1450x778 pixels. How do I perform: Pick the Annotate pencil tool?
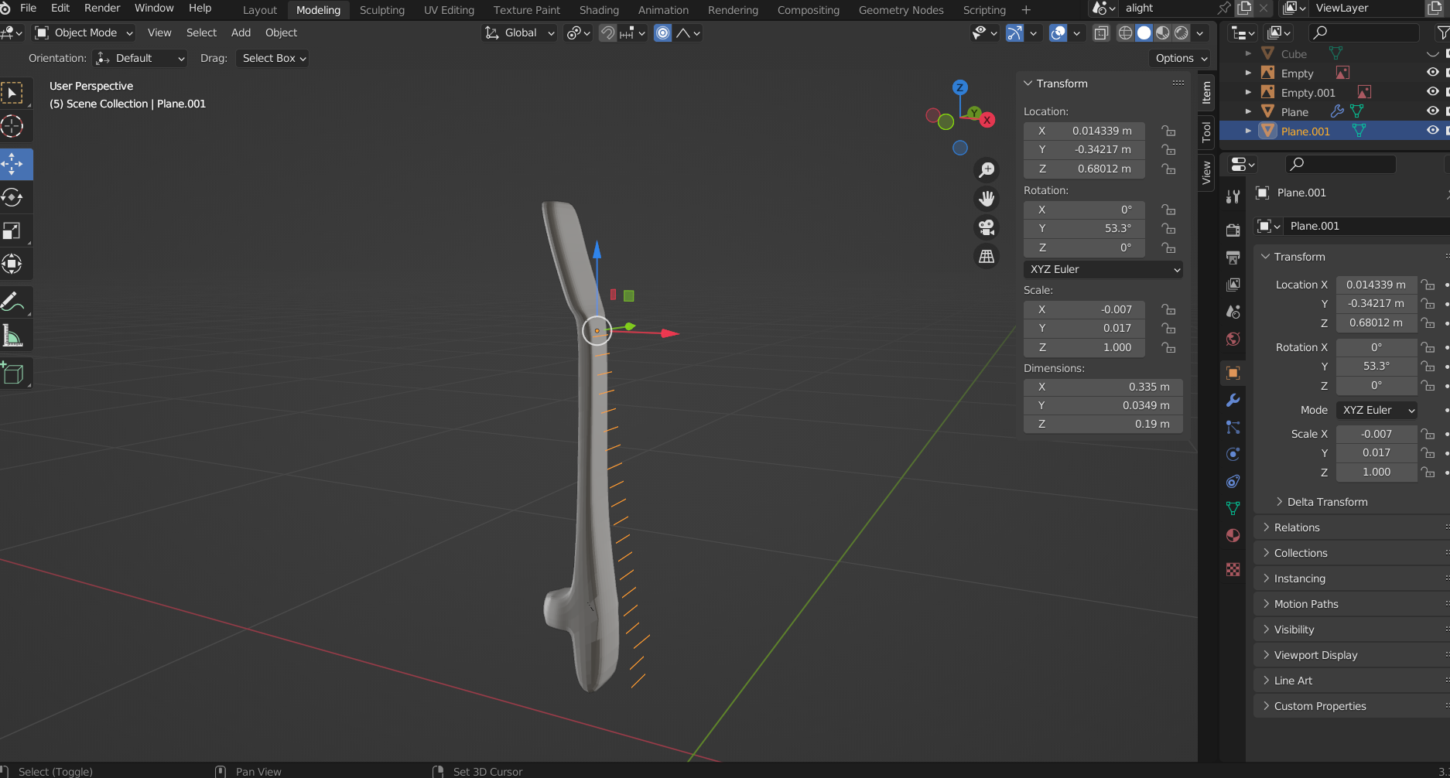(12, 302)
